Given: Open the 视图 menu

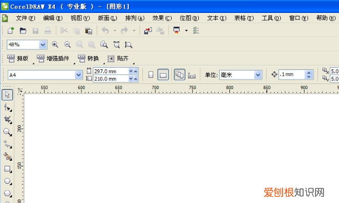Looking at the screenshot, I should (x=80, y=18).
